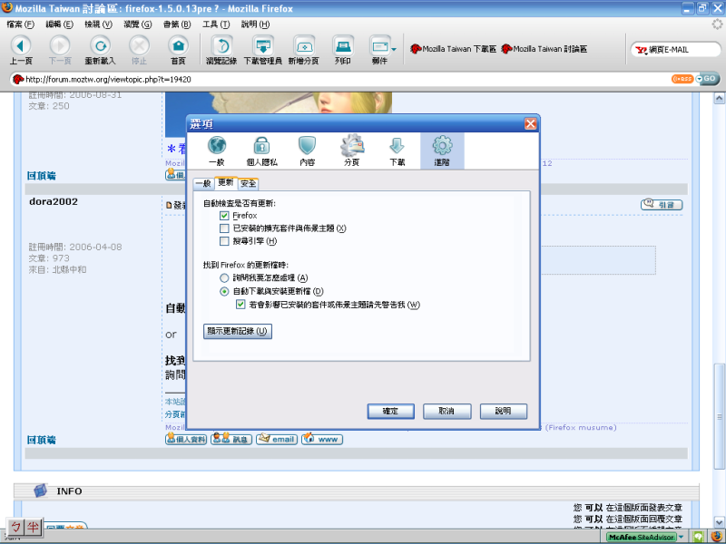Screen dimensions: 726x544
Task: Enable the 搜尋引擎 (H) update checkbox
Action: (x=224, y=241)
